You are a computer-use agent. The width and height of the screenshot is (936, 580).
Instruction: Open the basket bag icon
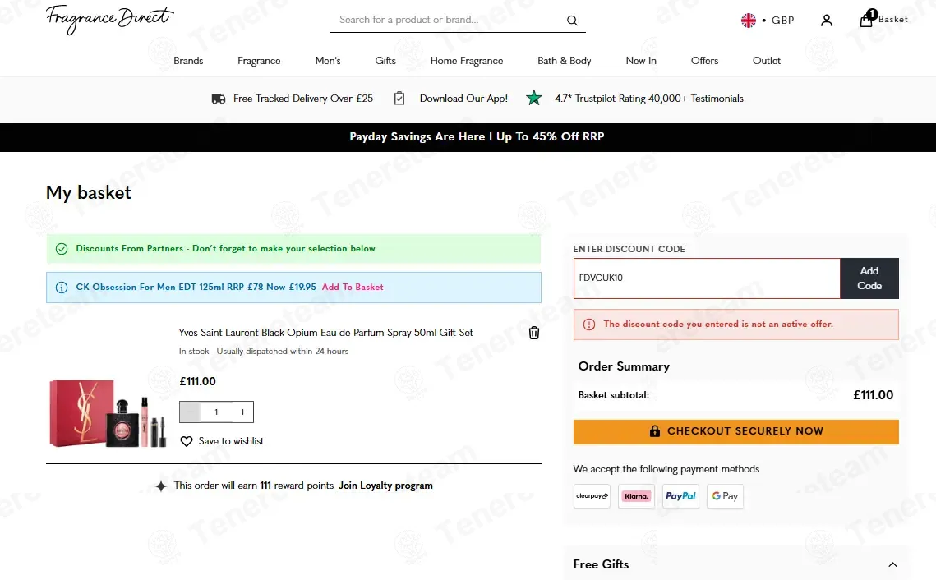pyautogui.click(x=866, y=20)
